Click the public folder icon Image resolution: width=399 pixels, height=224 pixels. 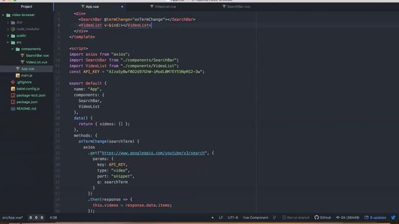pos(13,36)
